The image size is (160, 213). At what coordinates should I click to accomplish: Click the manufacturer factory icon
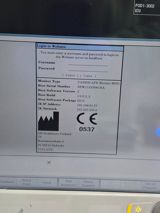click(48, 121)
